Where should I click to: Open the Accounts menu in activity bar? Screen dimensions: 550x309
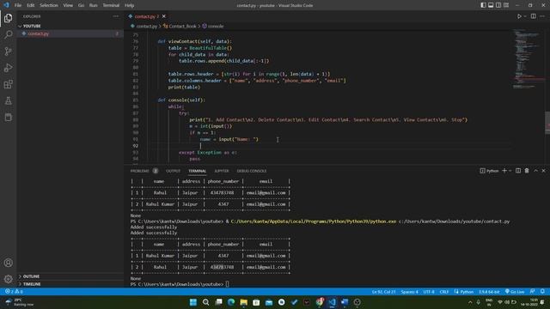(8, 263)
